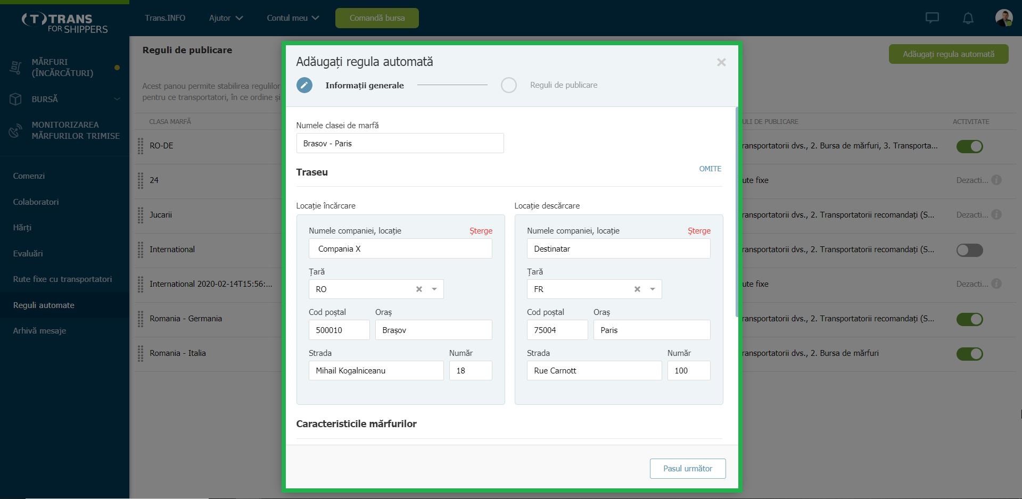The image size is (1022, 499).
Task: Expand the Bursă sidebar section
Action: pos(117,99)
